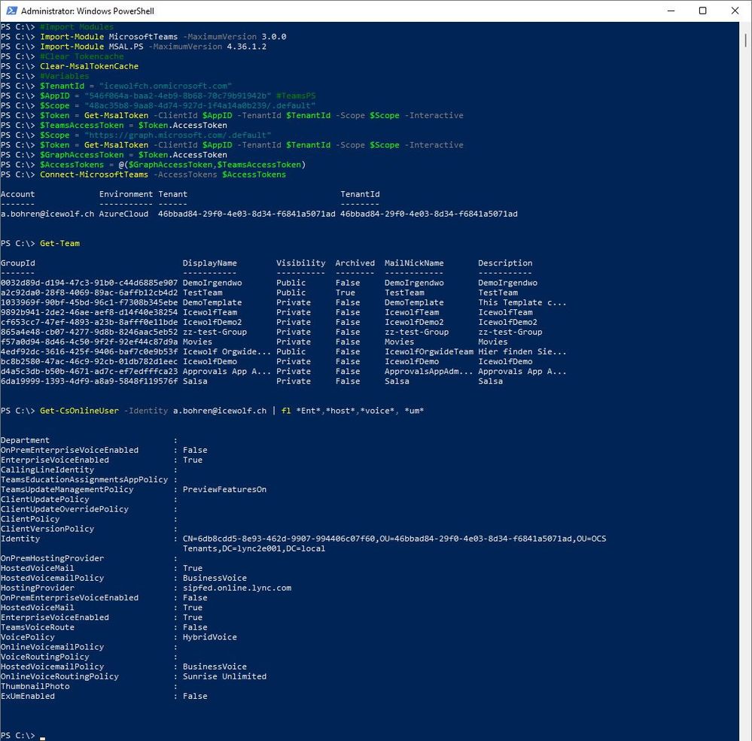Screen dimensions: 752x741
Task: Click the 'OnPremHostingProvider' property label
Action: [52, 558]
